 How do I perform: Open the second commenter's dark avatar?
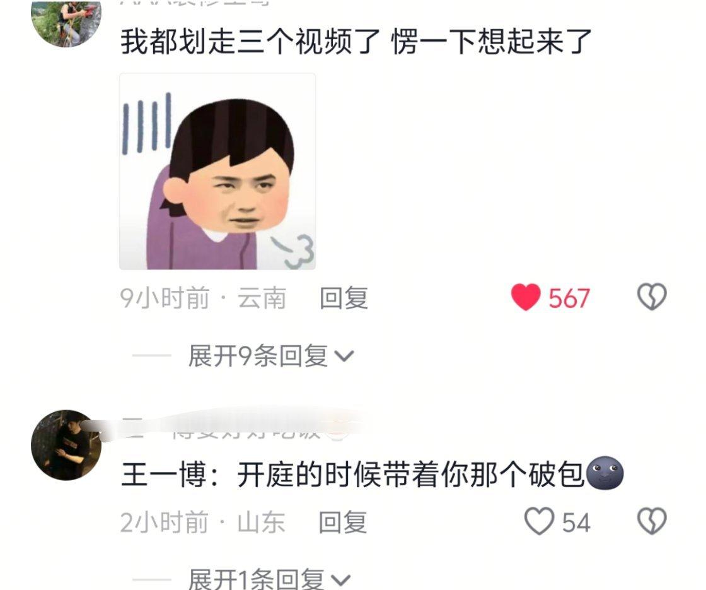tap(66, 445)
